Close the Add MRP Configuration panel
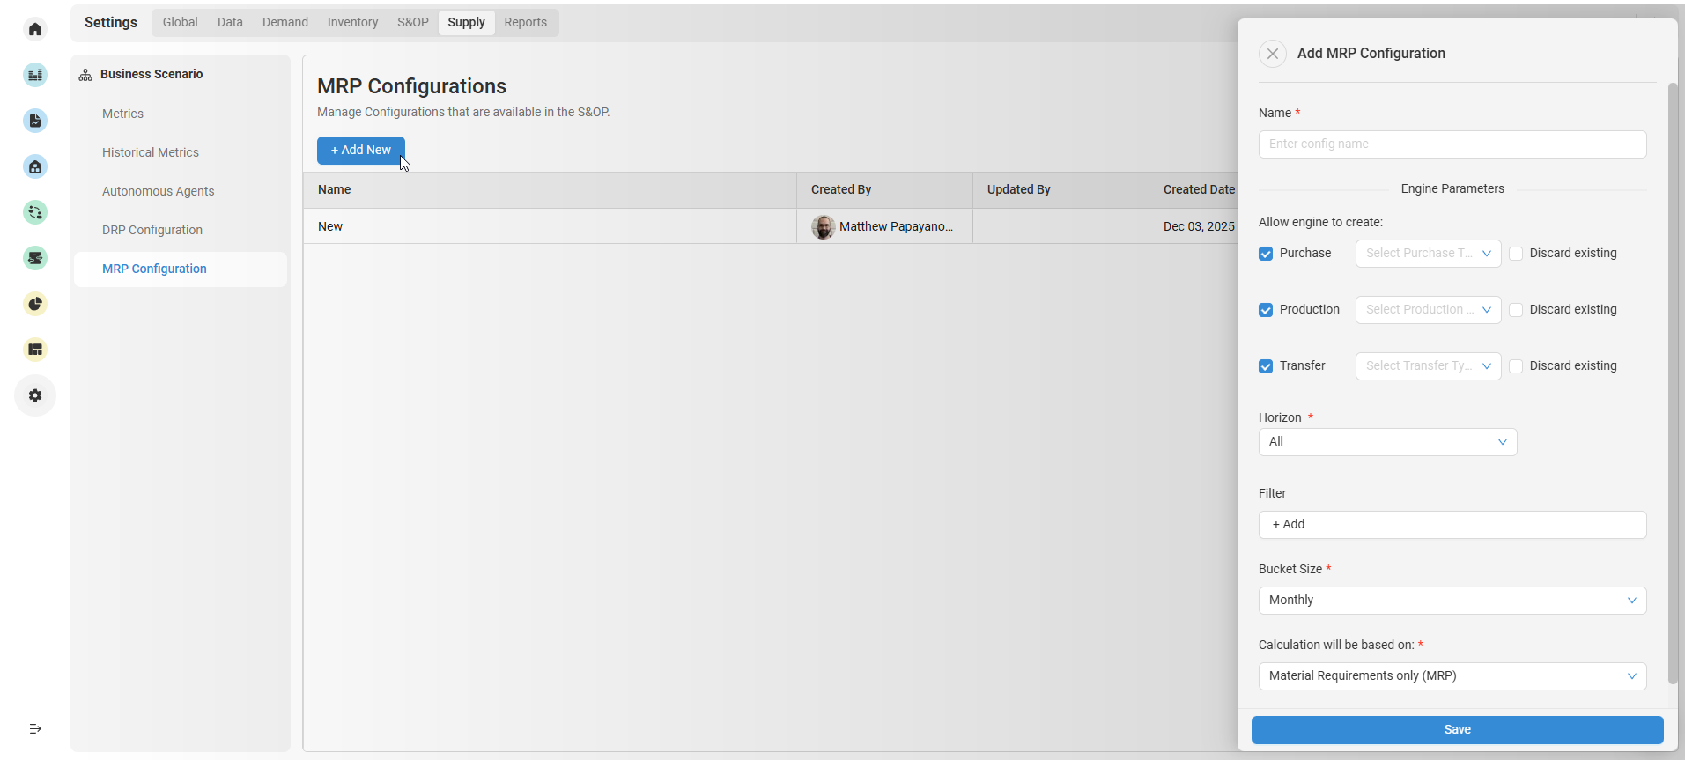 tap(1272, 54)
